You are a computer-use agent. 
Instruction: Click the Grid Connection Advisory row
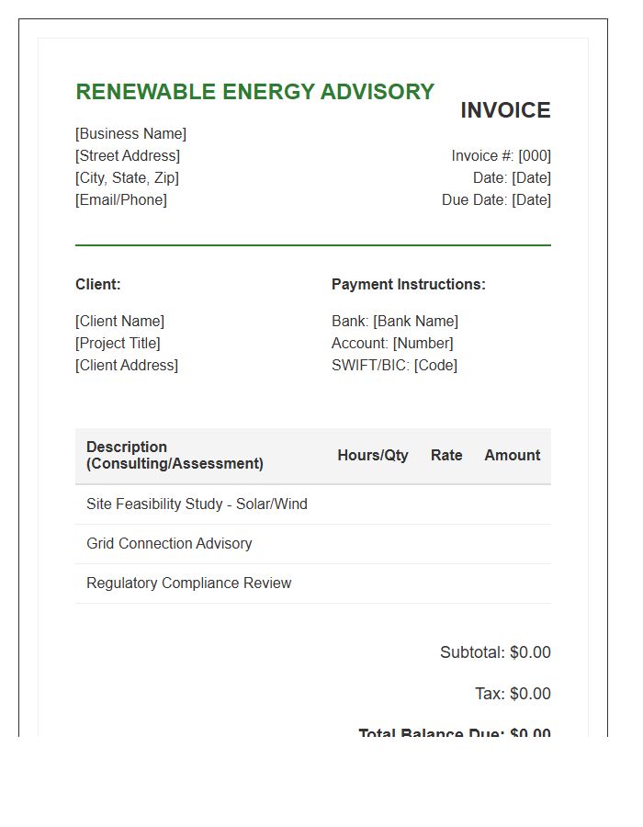[x=313, y=544]
